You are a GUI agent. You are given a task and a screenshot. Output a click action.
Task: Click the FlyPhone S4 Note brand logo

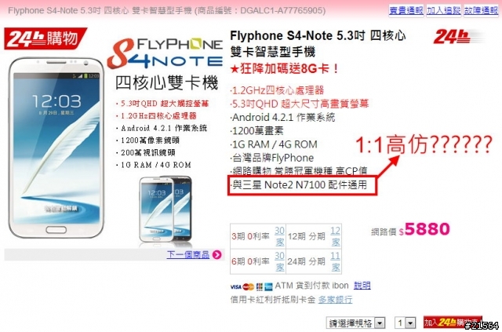165,53
